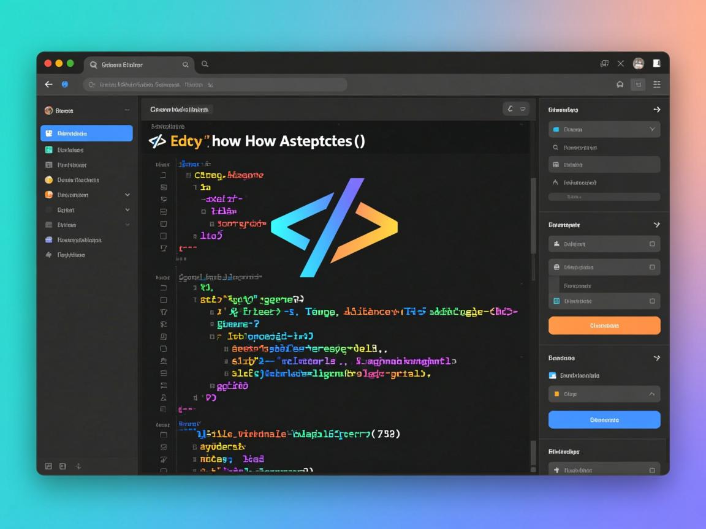Screen dimensions: 706x529
Task: Click the back arrow in the navigation bar
Action: [x=48, y=84]
